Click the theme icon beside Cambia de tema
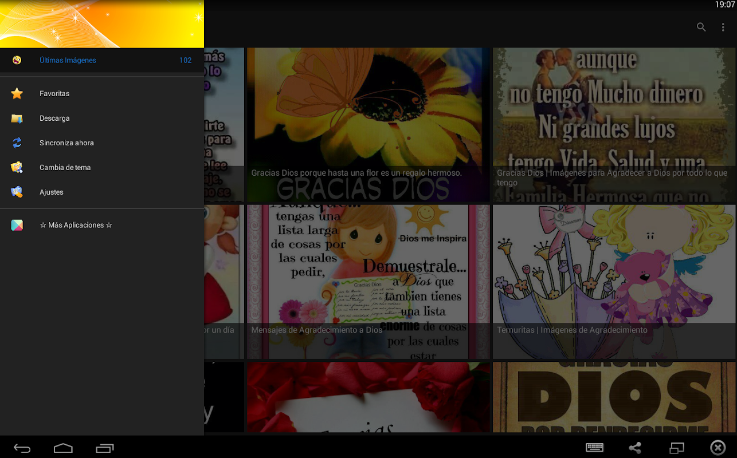The image size is (737, 458). point(17,168)
